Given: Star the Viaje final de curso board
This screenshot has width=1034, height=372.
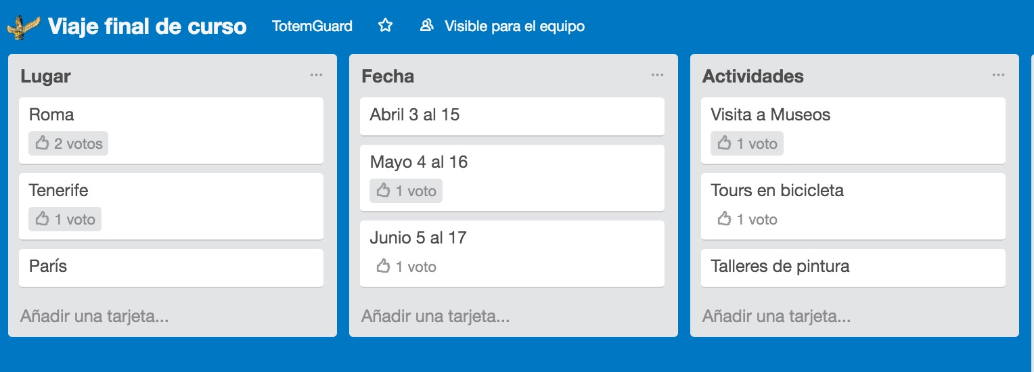Looking at the screenshot, I should pos(386,26).
